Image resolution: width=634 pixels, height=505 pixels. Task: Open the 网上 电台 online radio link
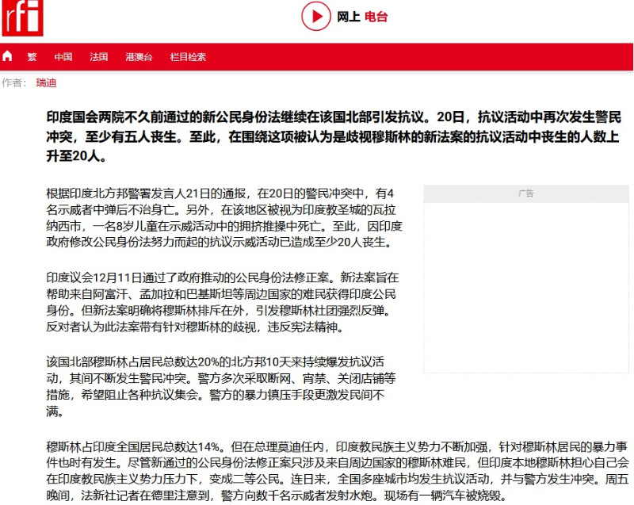pyautogui.click(x=362, y=17)
